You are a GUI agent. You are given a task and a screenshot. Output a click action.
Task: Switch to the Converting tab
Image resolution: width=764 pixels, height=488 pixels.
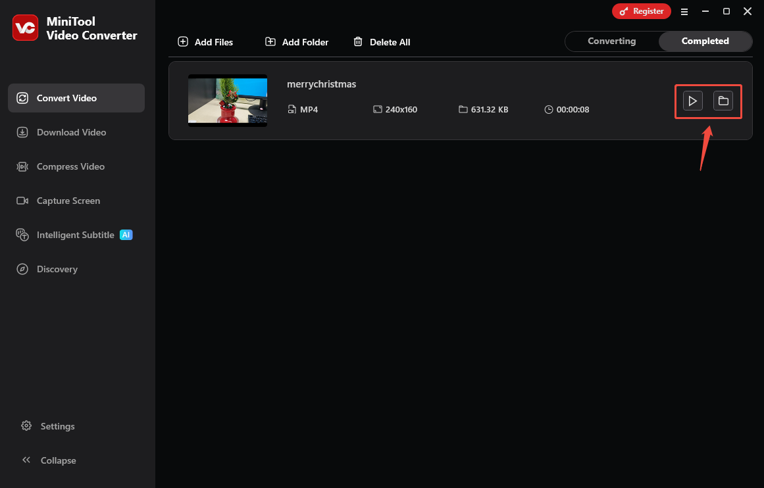tap(611, 41)
